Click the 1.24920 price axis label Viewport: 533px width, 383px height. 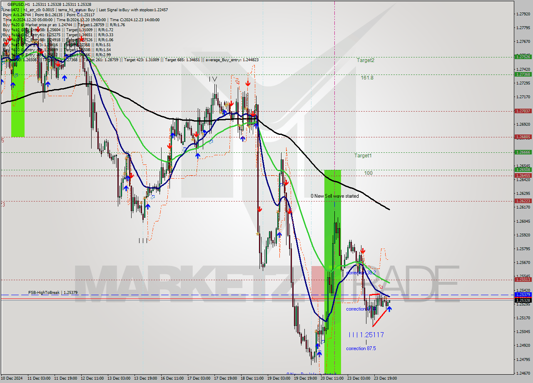(523, 345)
